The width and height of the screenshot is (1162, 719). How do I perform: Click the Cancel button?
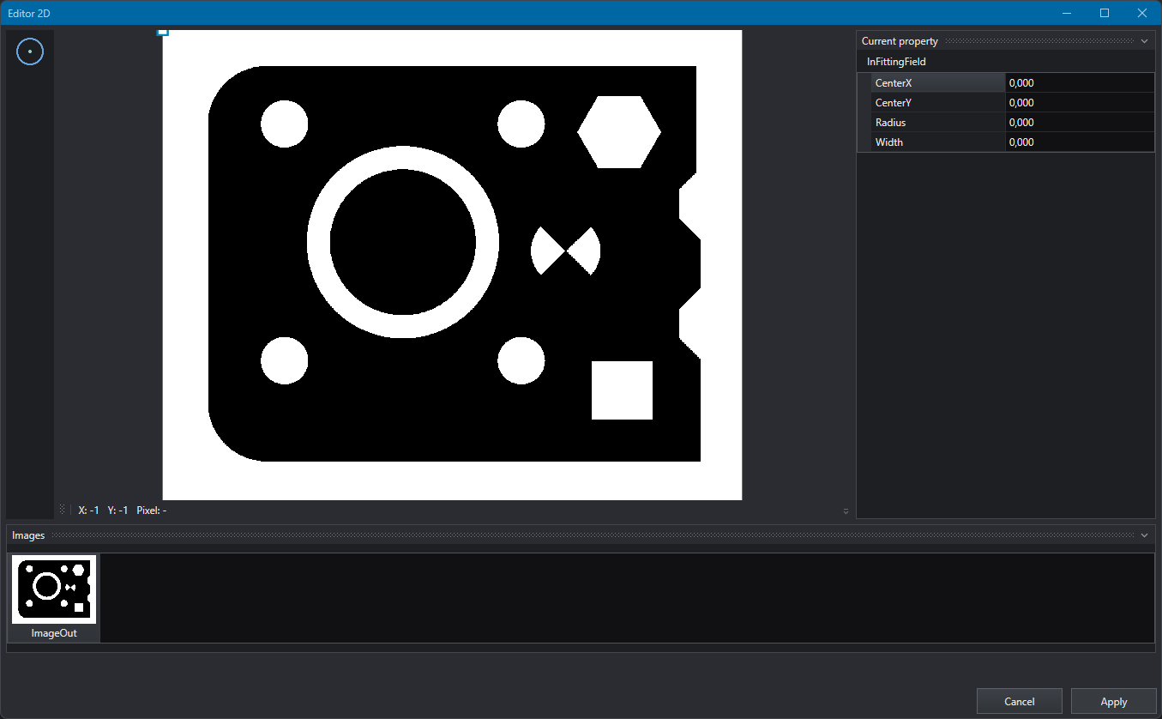point(1019,701)
